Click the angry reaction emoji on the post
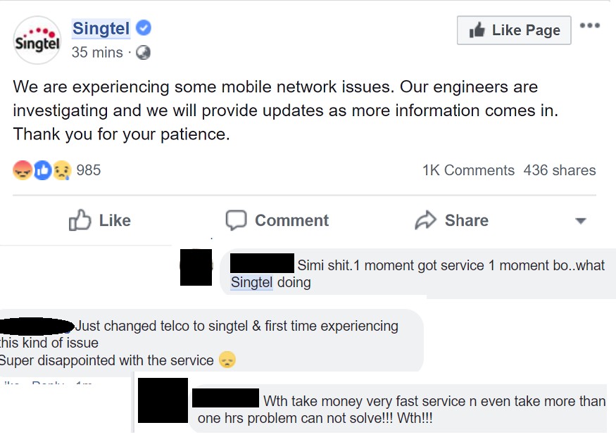The width and height of the screenshot is (616, 437). 22,170
